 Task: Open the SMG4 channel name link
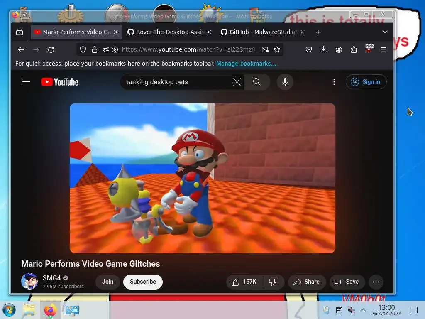[51, 278]
